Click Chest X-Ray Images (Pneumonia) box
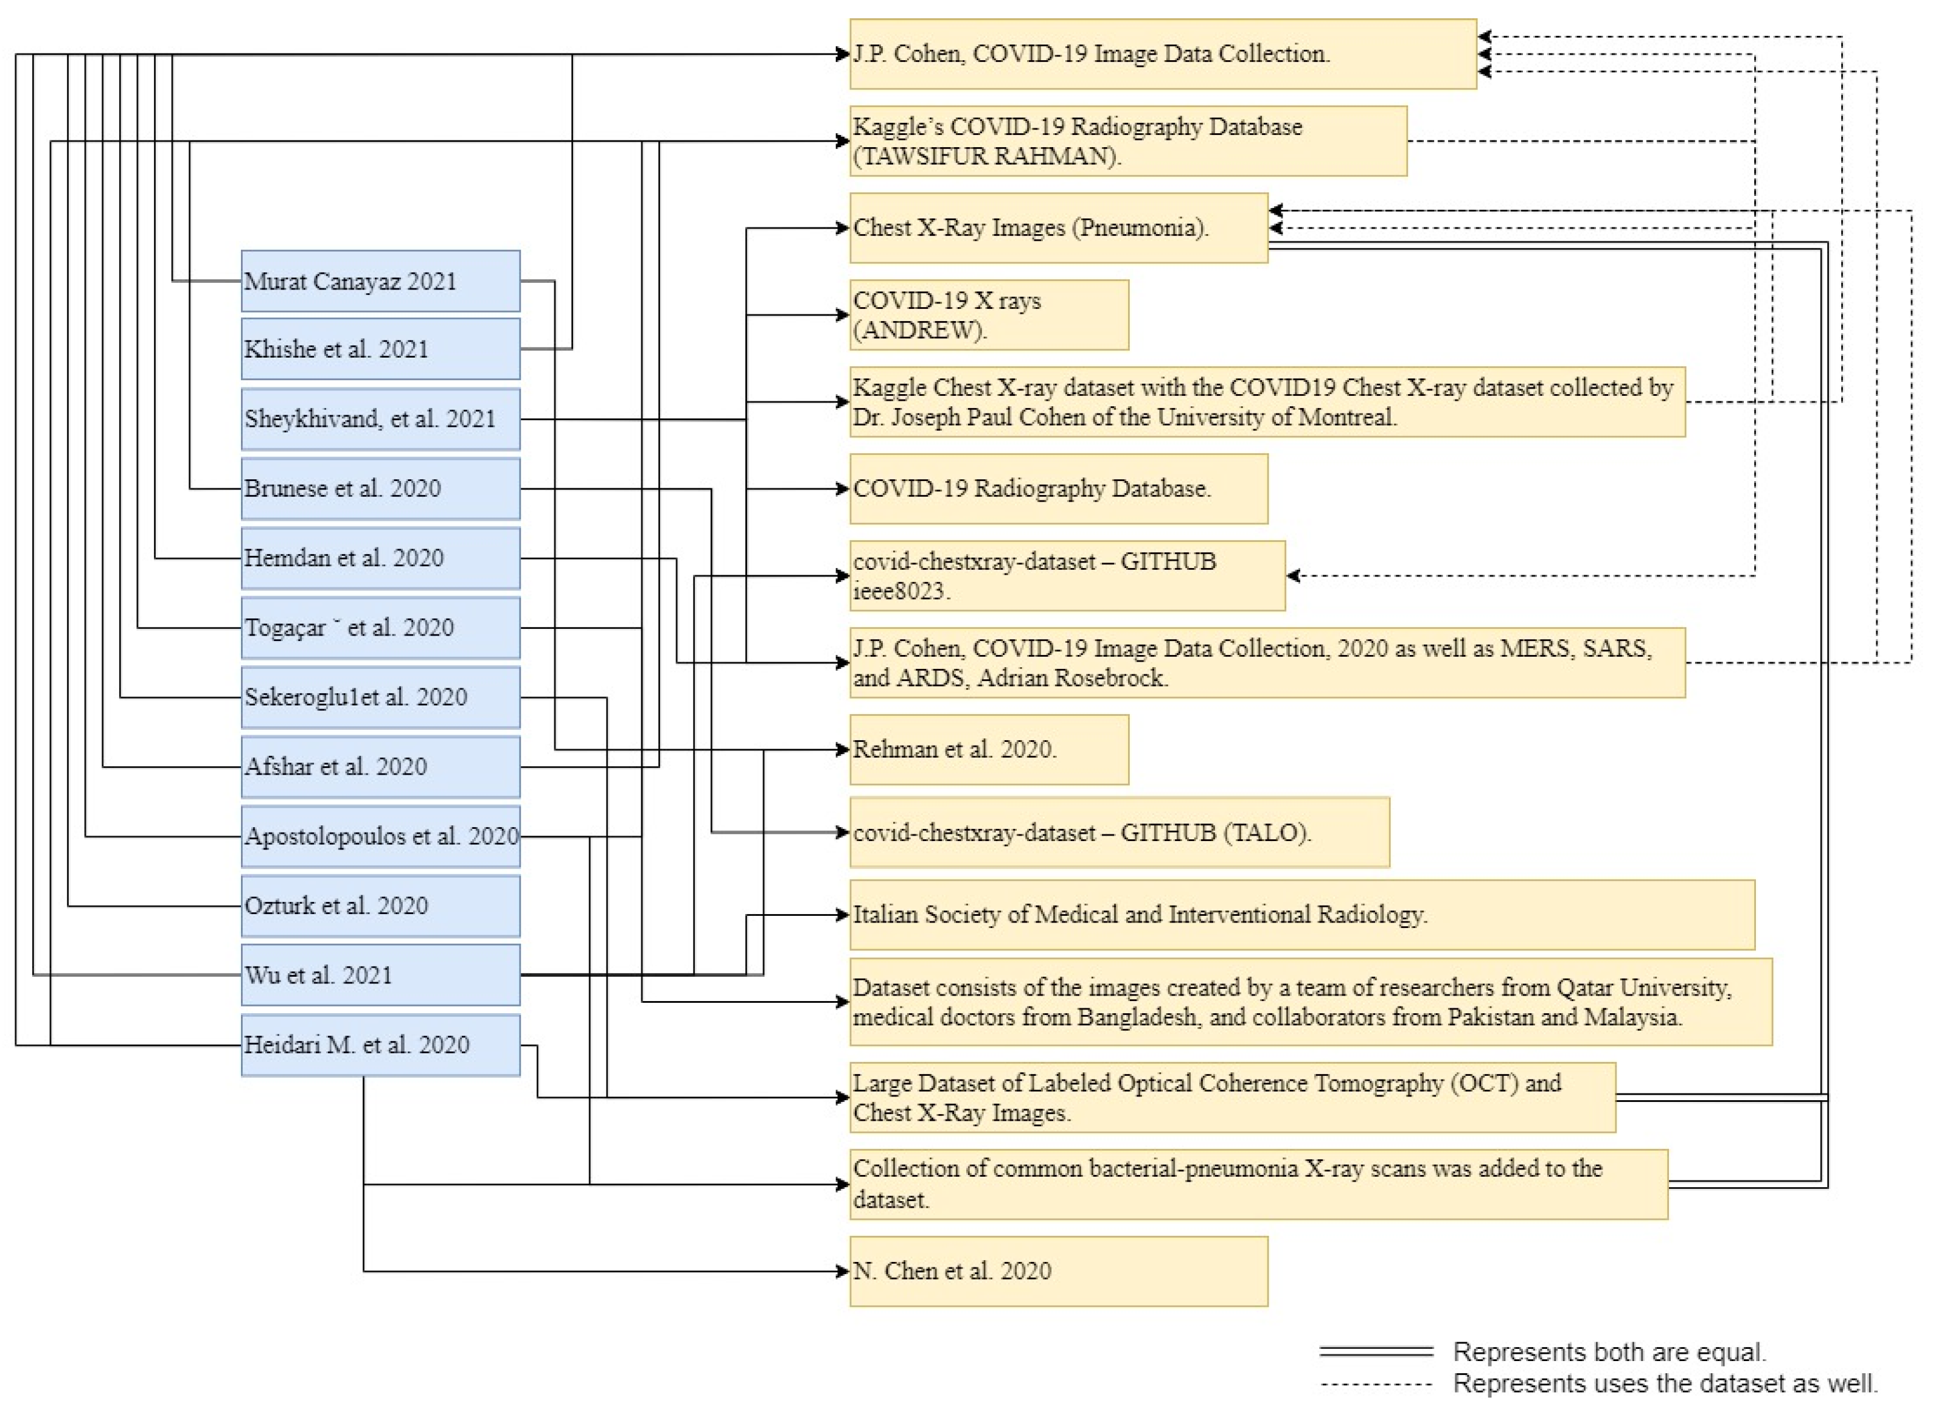The image size is (1933, 1417). [1058, 228]
